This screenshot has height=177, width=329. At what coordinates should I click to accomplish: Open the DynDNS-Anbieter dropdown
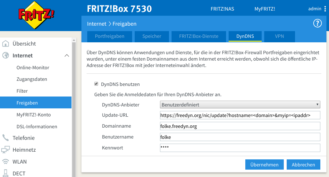[x=240, y=105]
